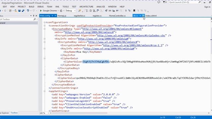Collapse the EncryptedData node
Image resolution: width=212 pixels, height=119 pixels.
pyautogui.click(x=44, y=29)
